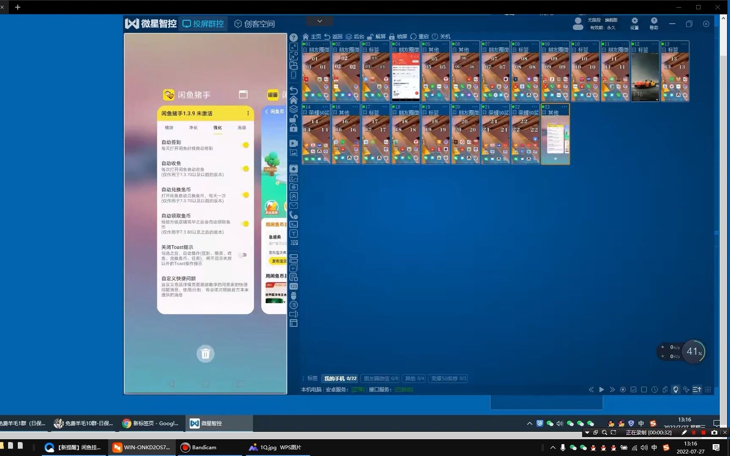Click the sidebar back arrow icon

[x=294, y=91]
